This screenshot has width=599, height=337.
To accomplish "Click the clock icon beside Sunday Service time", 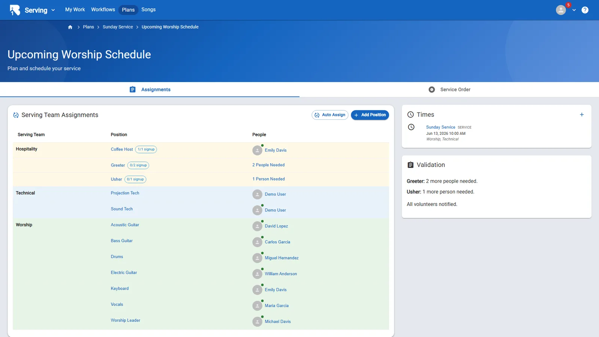I will click(x=411, y=127).
